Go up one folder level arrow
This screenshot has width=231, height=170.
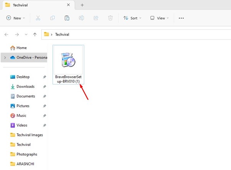point(35,35)
